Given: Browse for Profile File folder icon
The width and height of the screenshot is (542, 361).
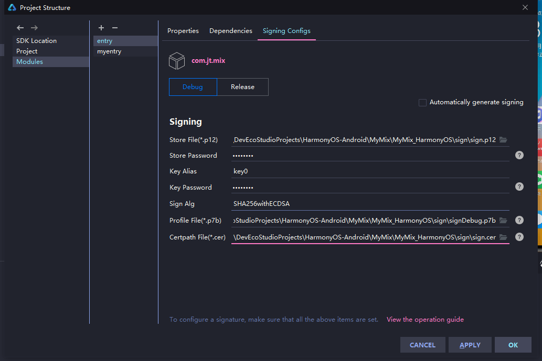Looking at the screenshot, I should (503, 220).
